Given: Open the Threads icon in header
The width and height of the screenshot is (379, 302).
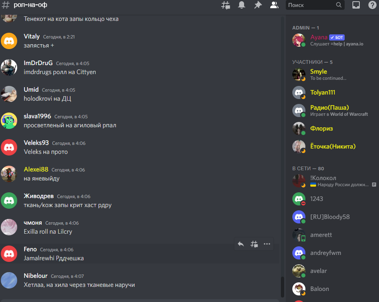Looking at the screenshot, I should coord(226,5).
